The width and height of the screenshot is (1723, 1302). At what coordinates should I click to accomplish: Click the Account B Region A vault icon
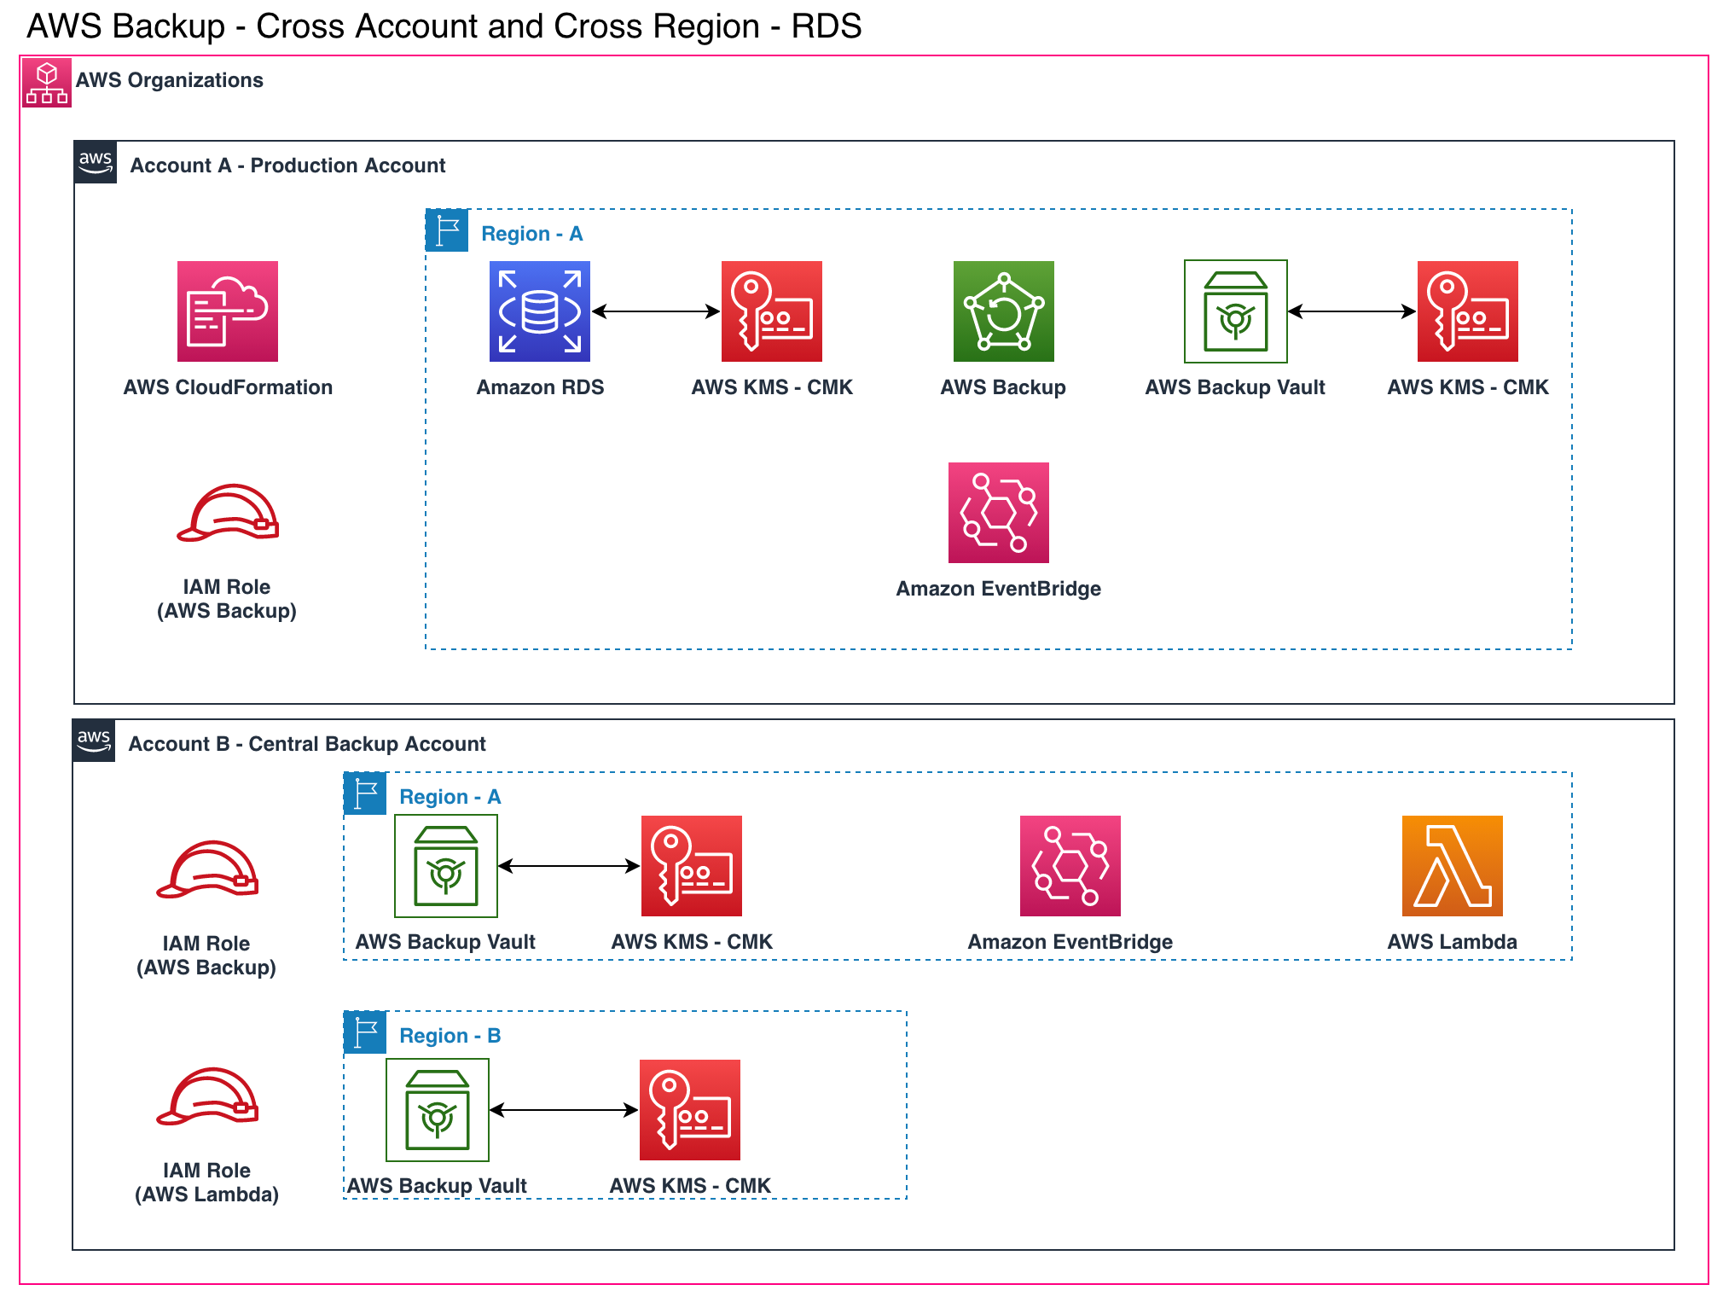click(x=446, y=866)
